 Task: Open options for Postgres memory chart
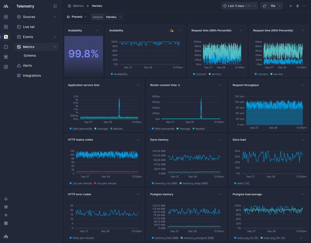(220, 194)
